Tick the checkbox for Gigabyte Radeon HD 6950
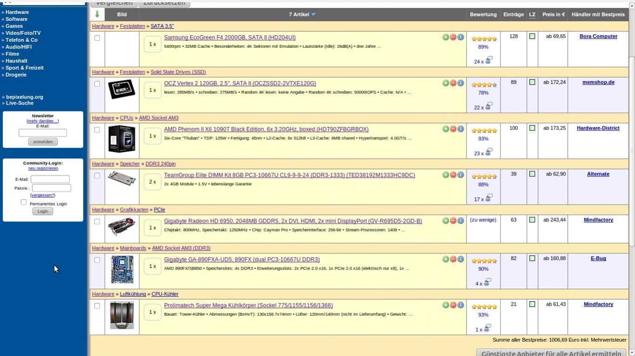The height and width of the screenshot is (356, 635). 97,222
